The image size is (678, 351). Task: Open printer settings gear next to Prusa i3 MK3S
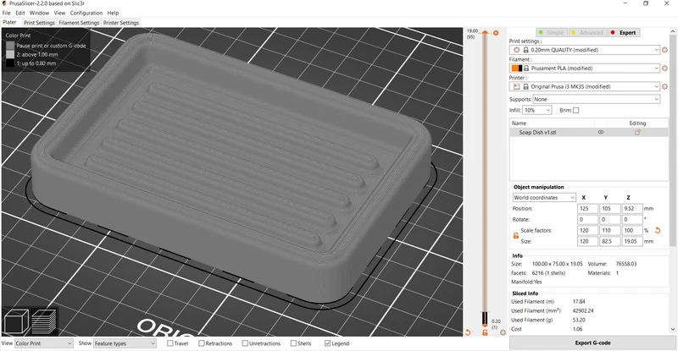(664, 86)
